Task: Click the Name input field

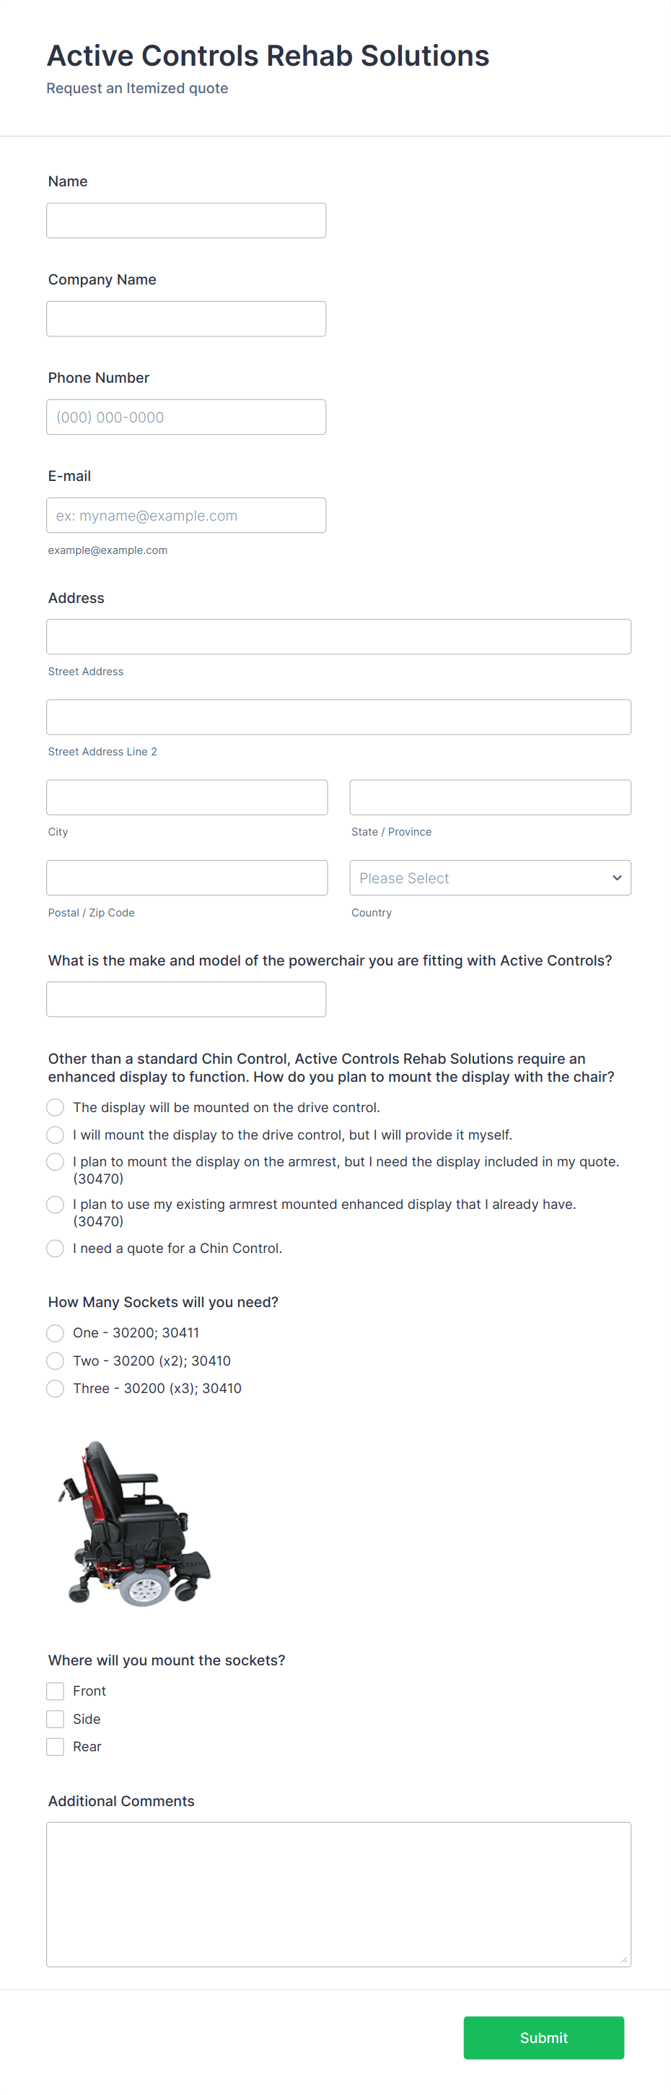Action: (x=186, y=220)
